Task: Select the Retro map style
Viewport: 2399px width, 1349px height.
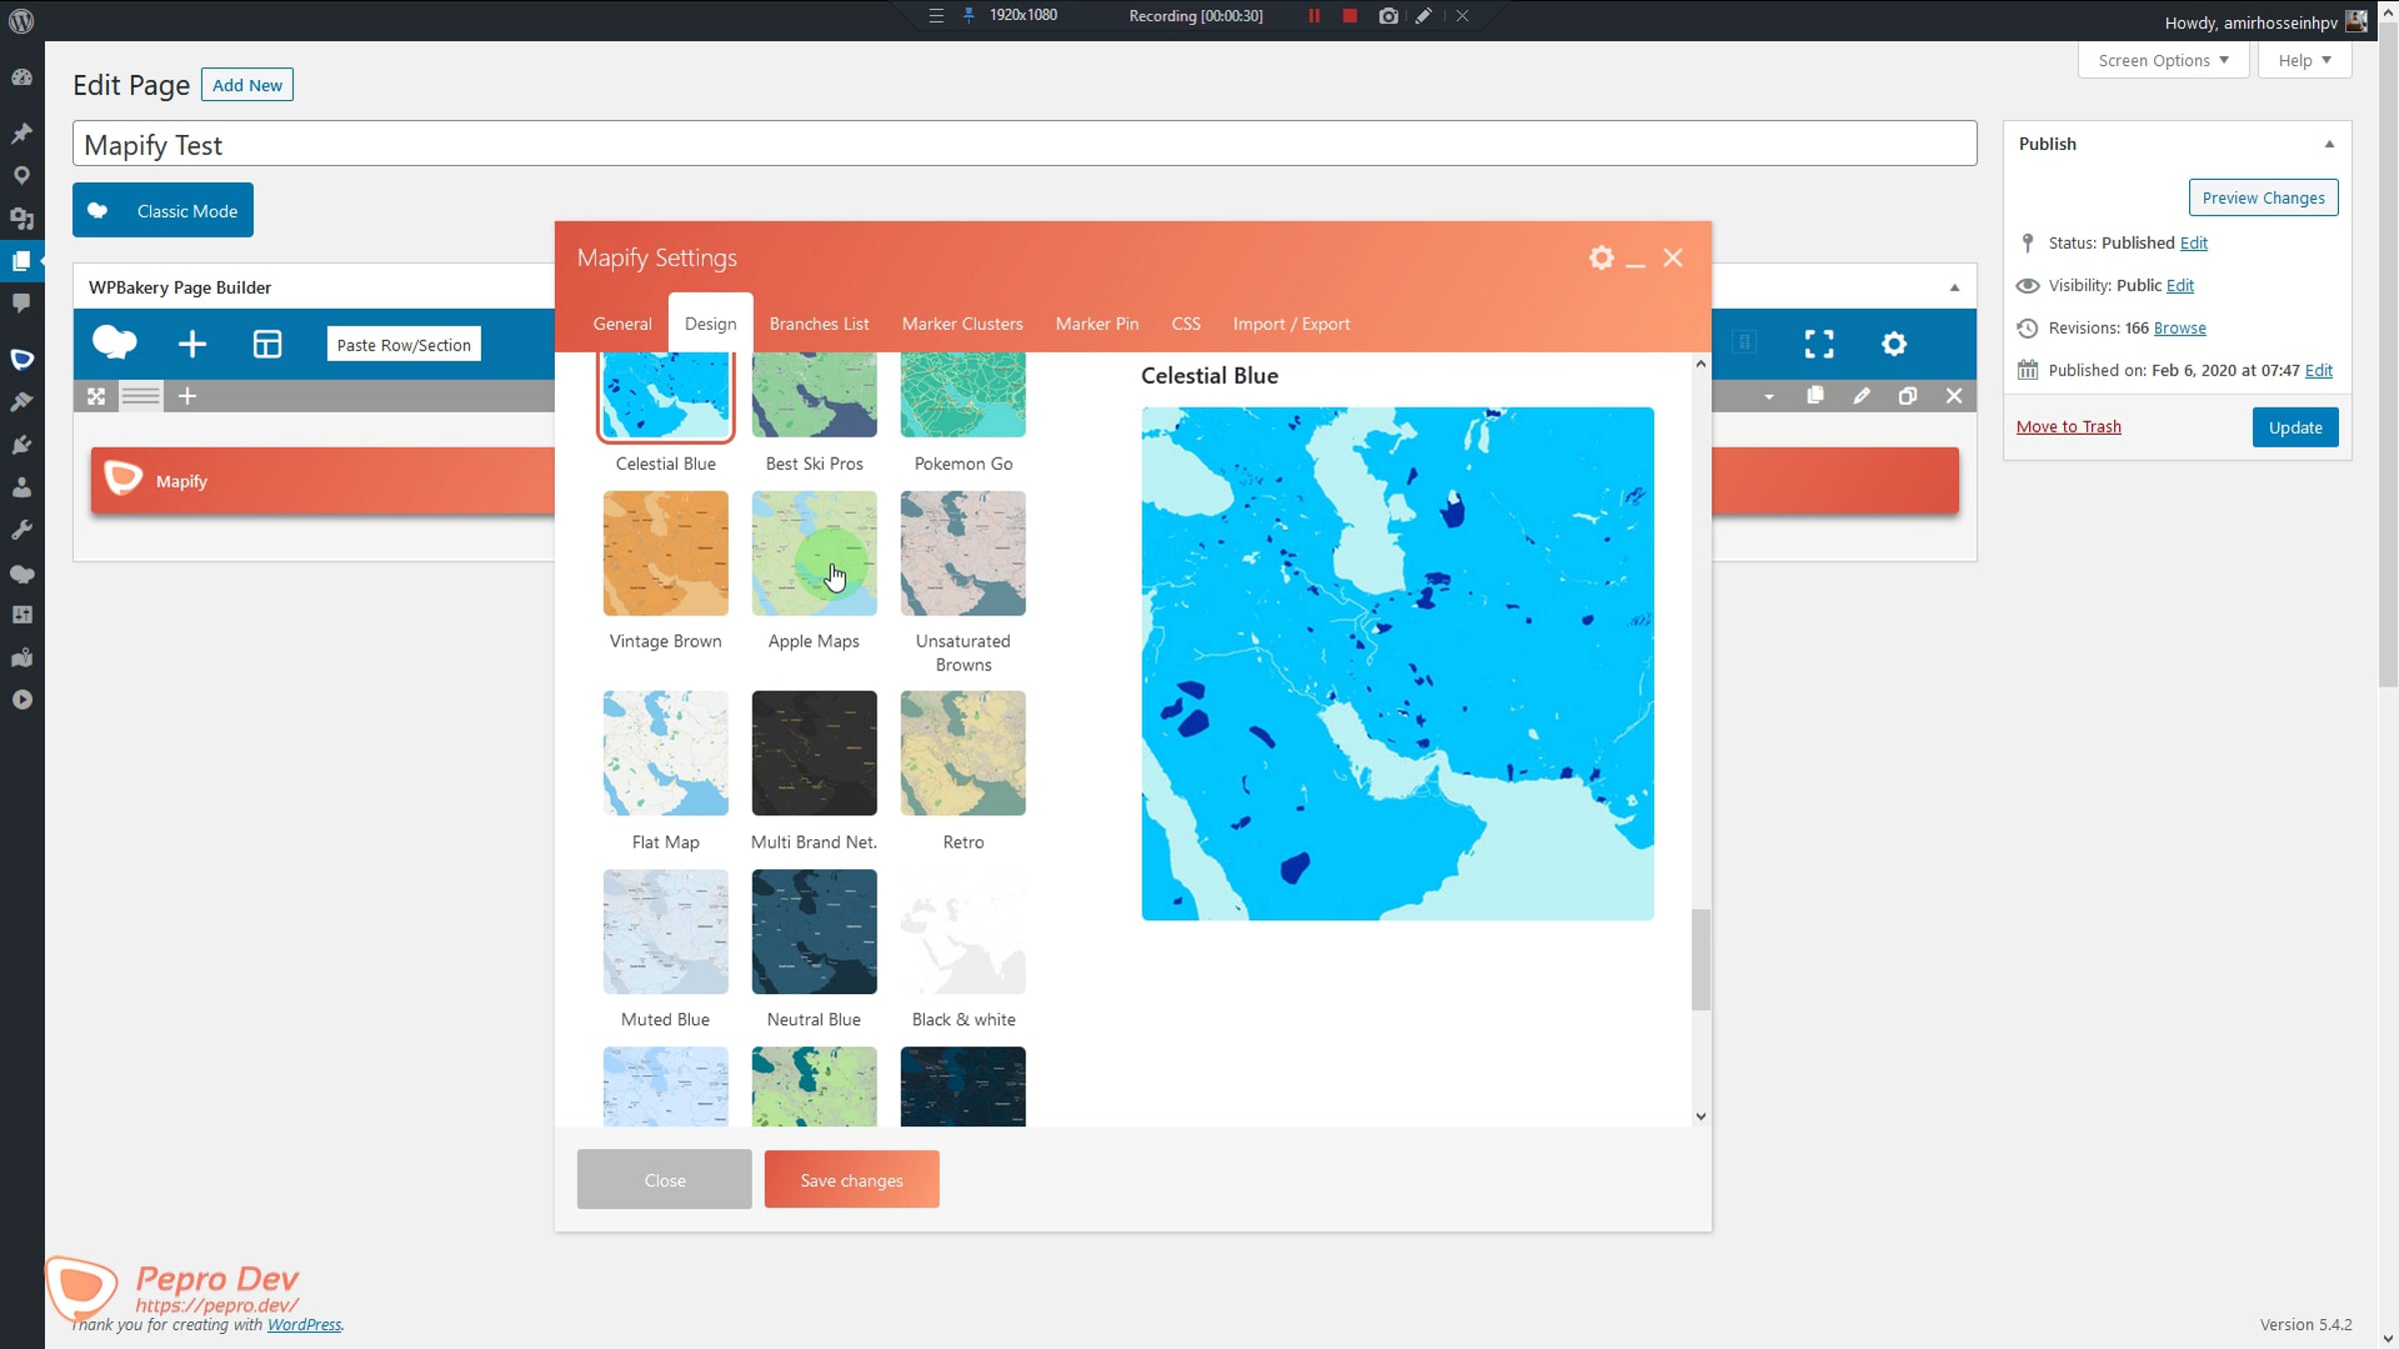Action: pyautogui.click(x=963, y=753)
